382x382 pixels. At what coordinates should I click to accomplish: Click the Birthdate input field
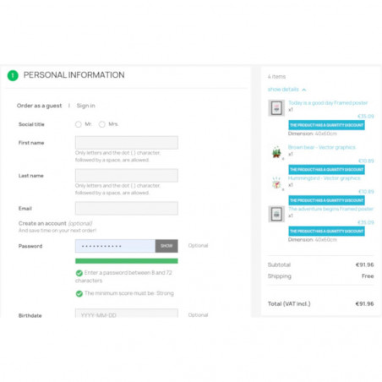click(127, 314)
